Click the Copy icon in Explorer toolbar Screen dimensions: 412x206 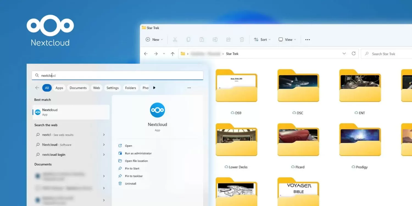(x=188, y=40)
